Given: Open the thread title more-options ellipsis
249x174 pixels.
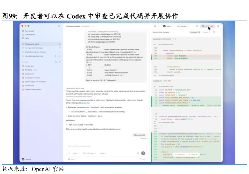Looking at the screenshot, I should (x=93, y=26).
